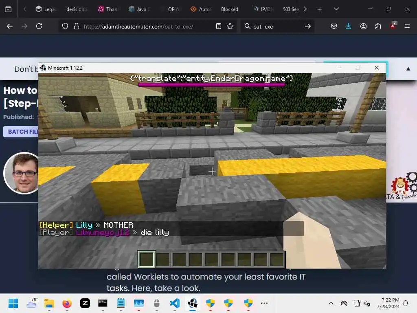Open the tracking protection shield in the address bar
The image size is (417, 313).
pos(65,26)
